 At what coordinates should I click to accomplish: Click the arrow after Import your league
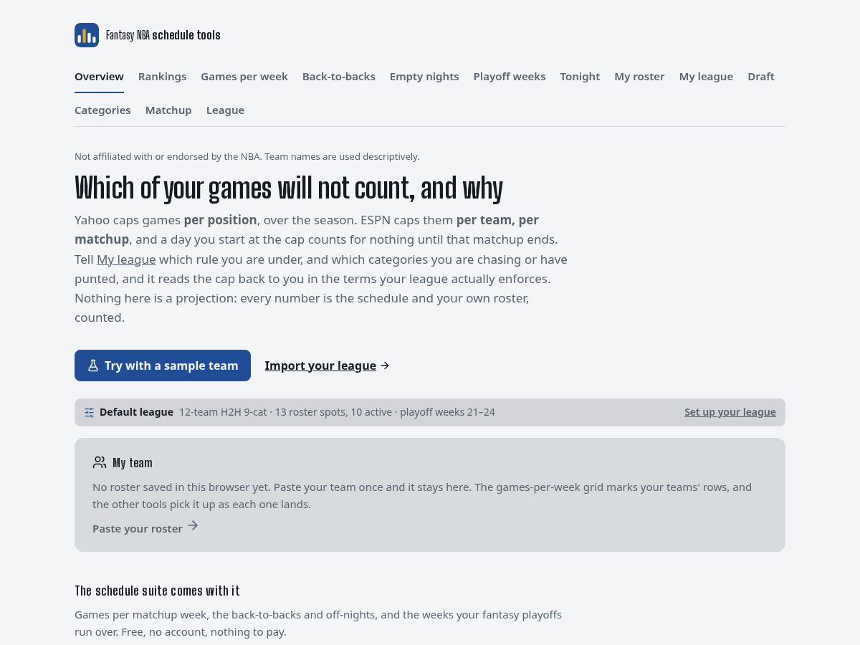tap(385, 365)
